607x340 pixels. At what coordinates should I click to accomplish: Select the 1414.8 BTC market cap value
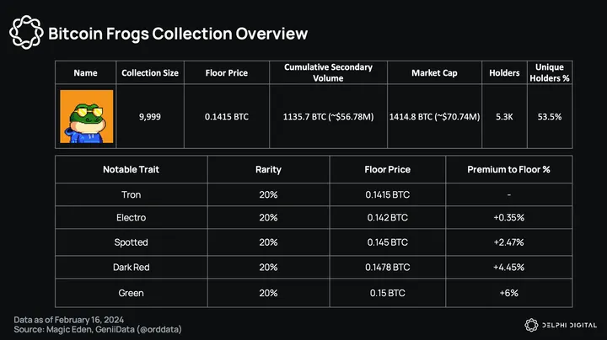point(434,117)
